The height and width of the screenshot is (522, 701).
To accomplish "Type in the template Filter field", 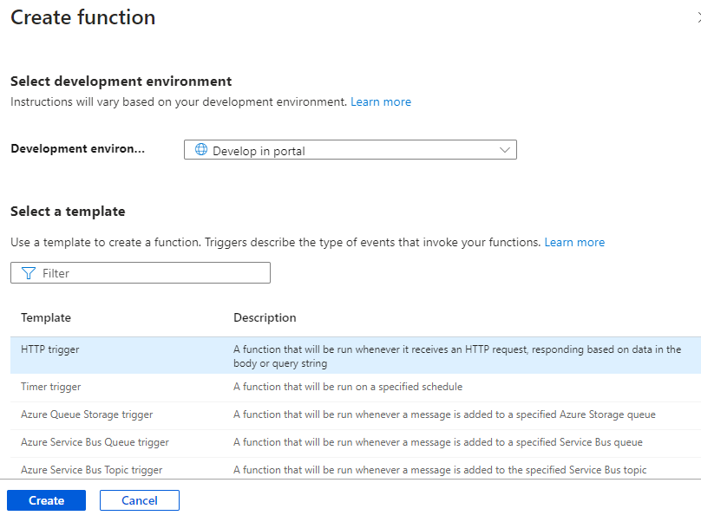I will pyautogui.click(x=152, y=273).
